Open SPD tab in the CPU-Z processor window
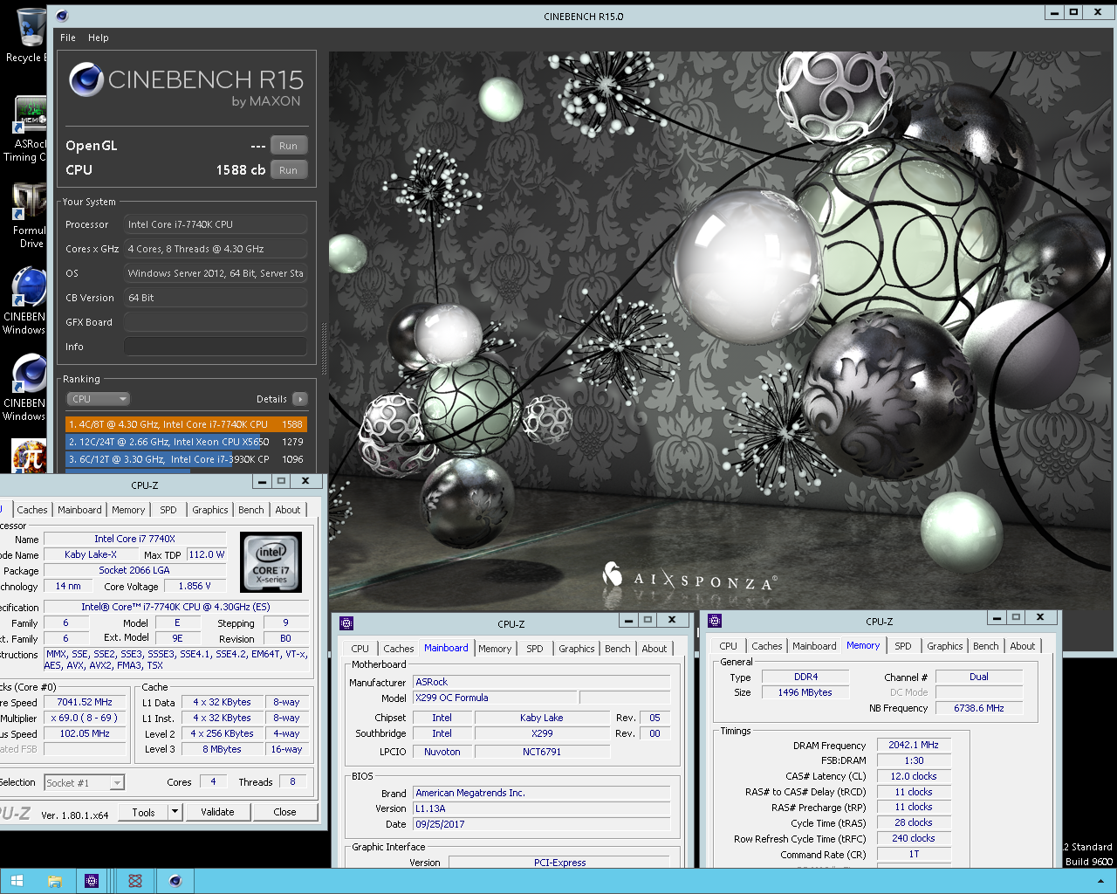This screenshot has height=894, width=1117. point(168,510)
